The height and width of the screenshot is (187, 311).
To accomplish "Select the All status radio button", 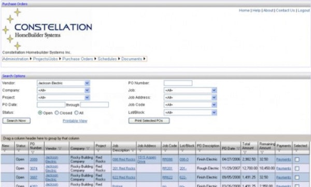I will tap(76, 113).
